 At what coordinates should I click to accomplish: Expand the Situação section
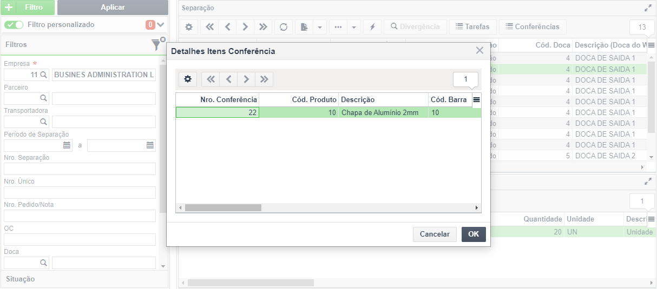[84, 279]
